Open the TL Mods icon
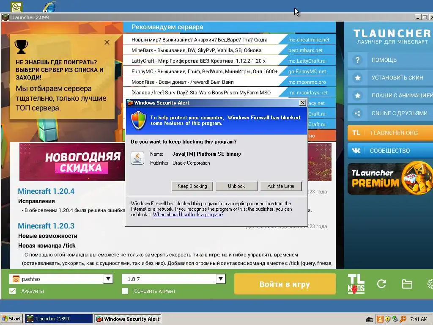This screenshot has height=325, width=433. coord(356,284)
